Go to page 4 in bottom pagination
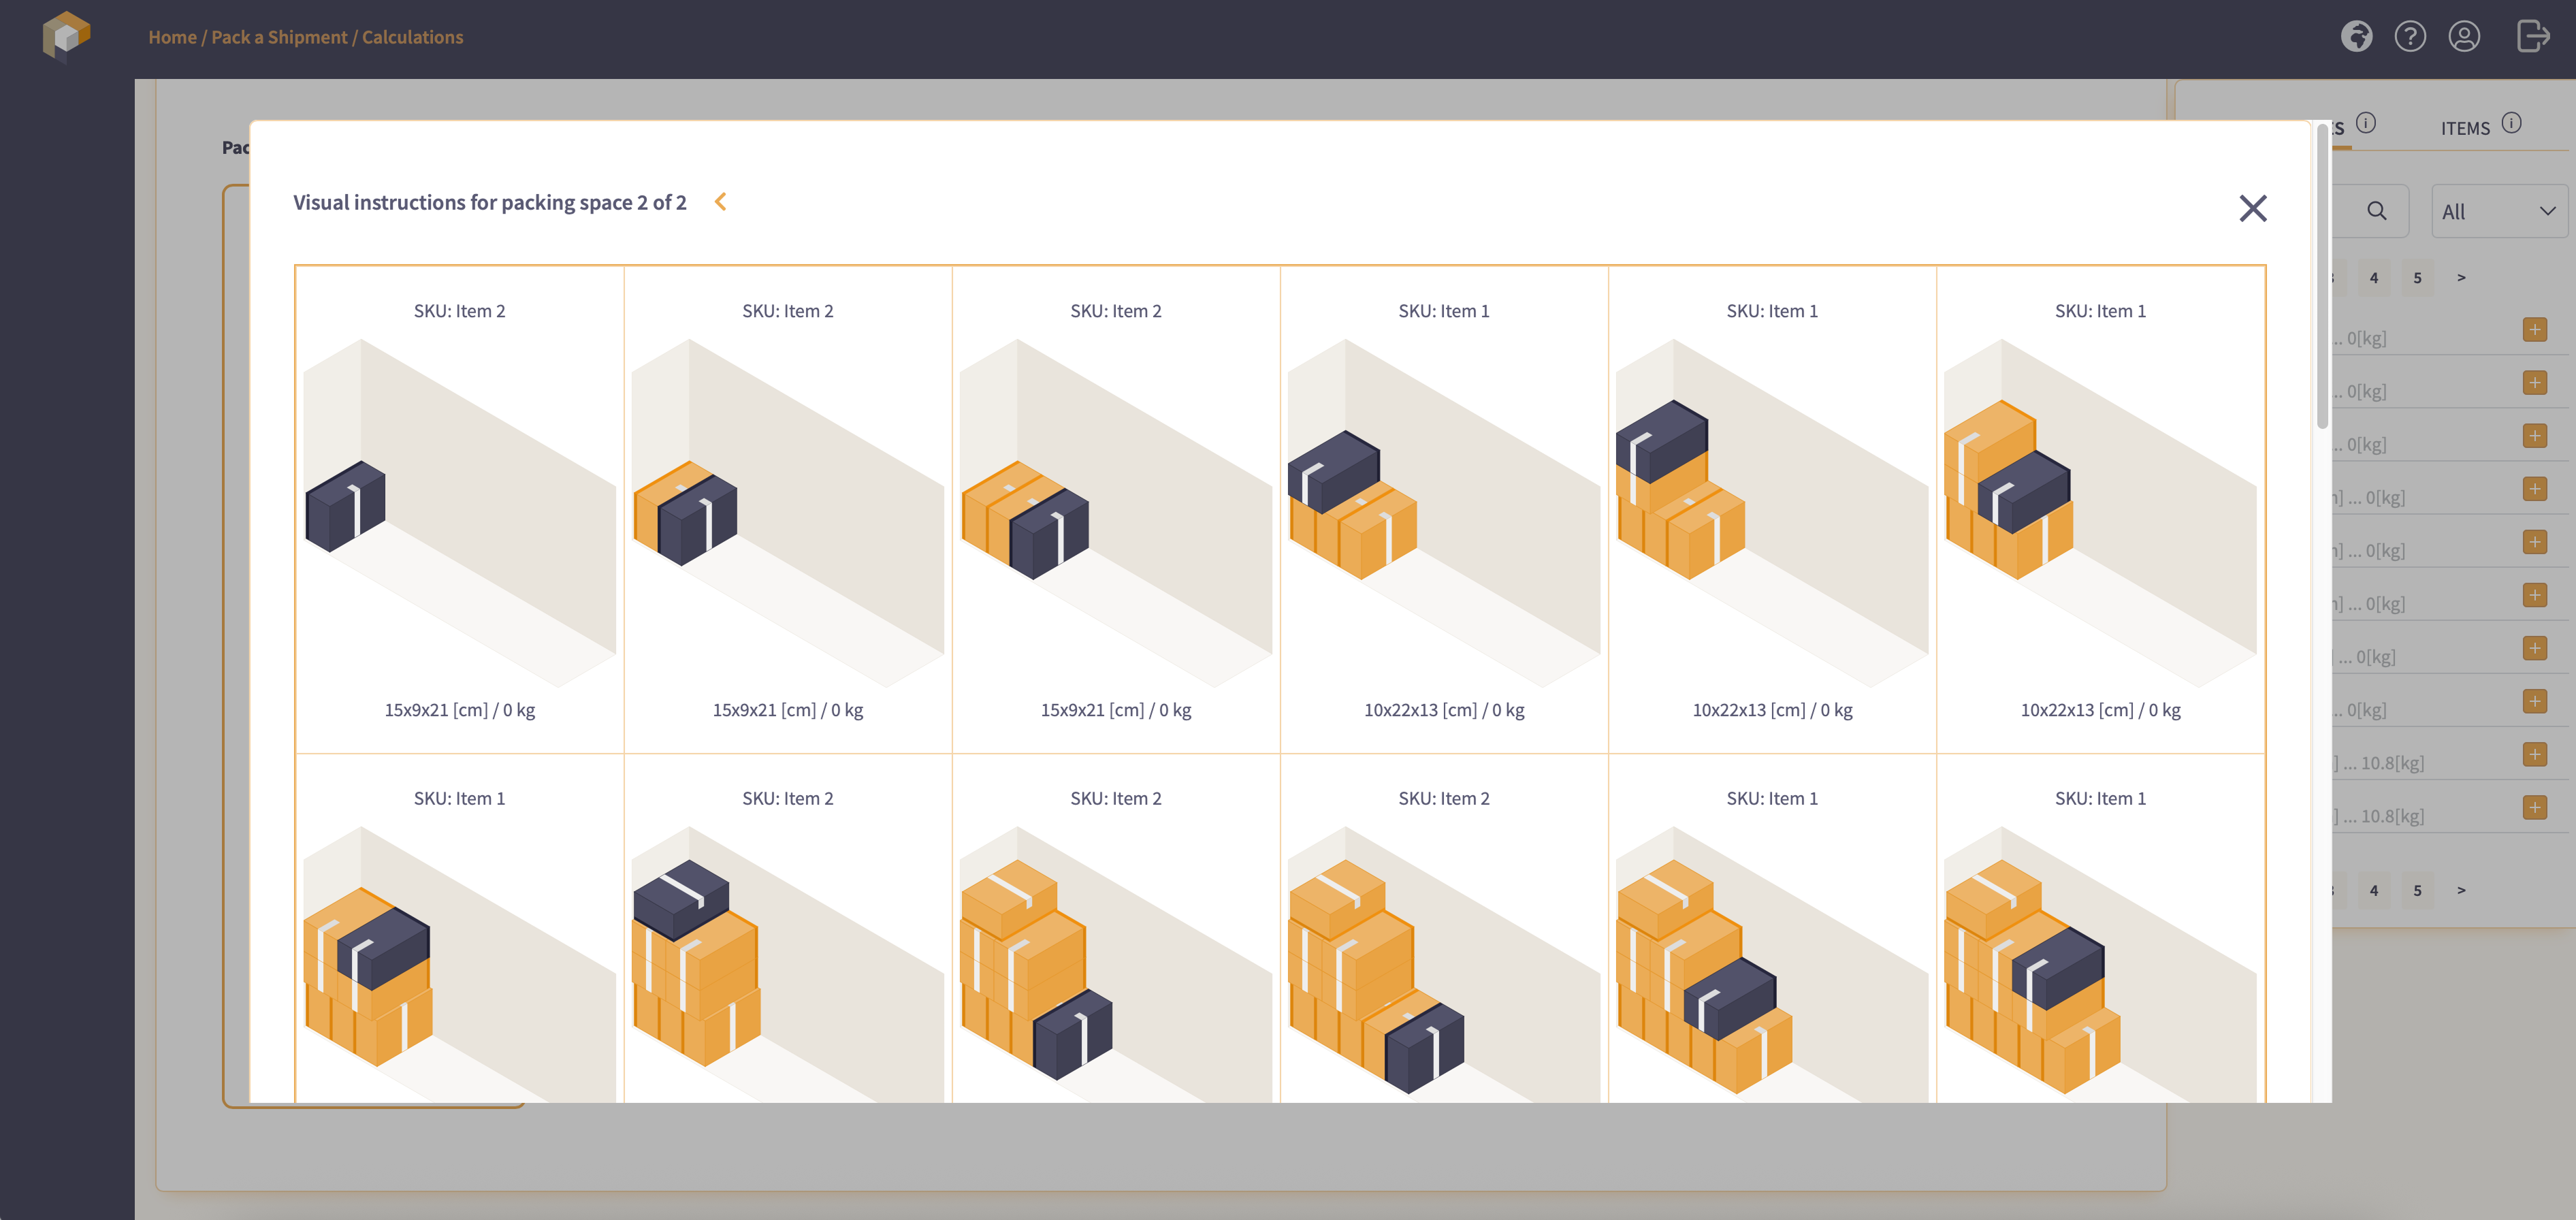 [2373, 890]
